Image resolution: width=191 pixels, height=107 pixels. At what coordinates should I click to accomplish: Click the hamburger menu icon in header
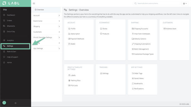click(x=34, y=3)
